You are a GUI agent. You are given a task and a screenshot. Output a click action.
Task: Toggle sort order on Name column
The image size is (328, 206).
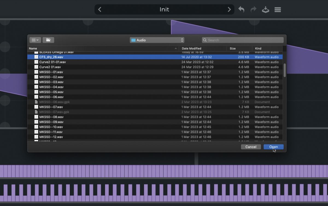[102, 49]
